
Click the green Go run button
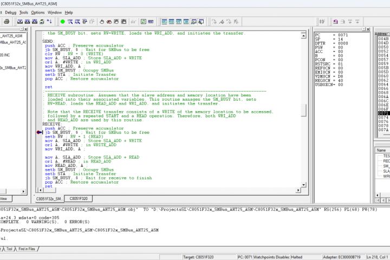[63, 22]
